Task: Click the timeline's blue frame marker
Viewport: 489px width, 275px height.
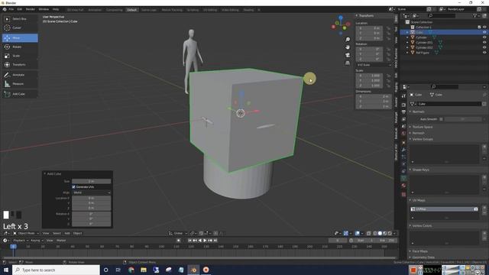Action: click(x=13, y=247)
